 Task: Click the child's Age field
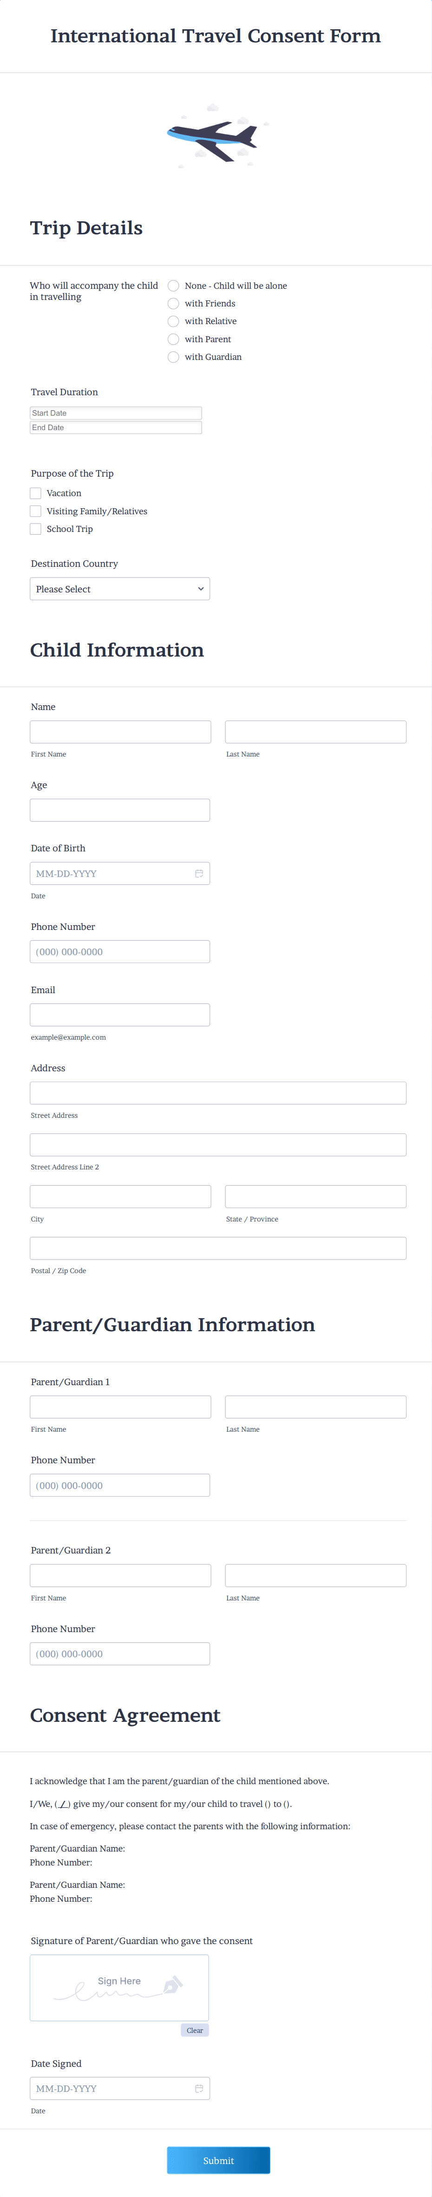(119, 810)
